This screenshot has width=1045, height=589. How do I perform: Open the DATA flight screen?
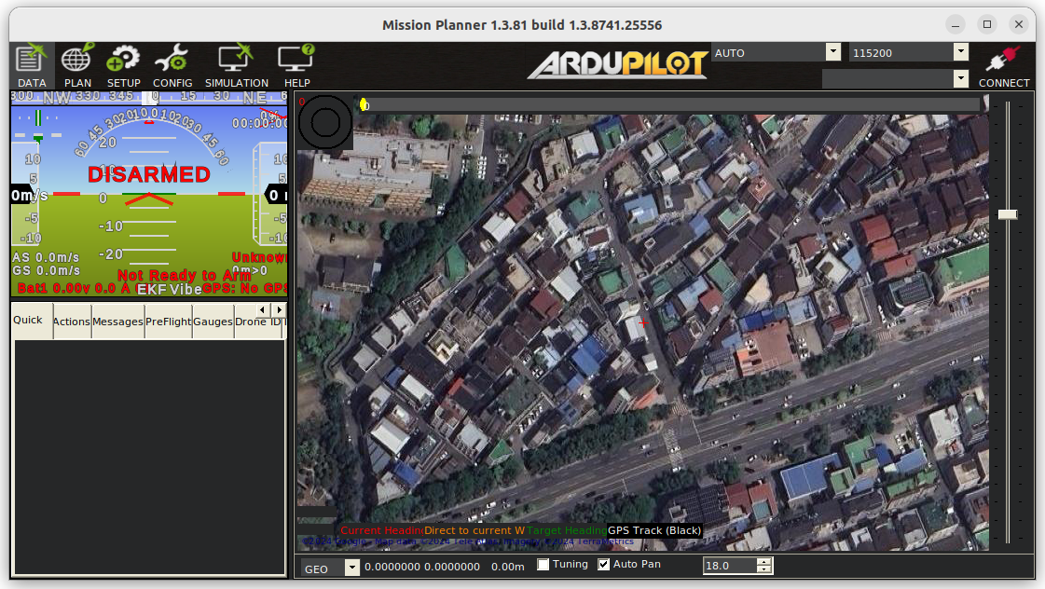click(x=32, y=66)
